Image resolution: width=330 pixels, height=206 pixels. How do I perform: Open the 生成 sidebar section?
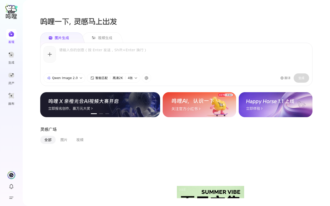(11, 57)
